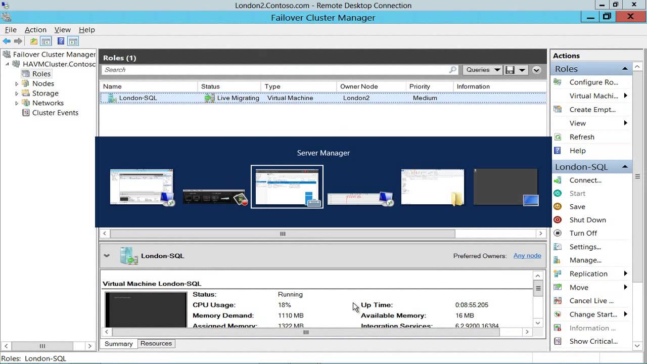Click the London-SQL VM icon in details header
Screen dimensions: 647x364
129,256
